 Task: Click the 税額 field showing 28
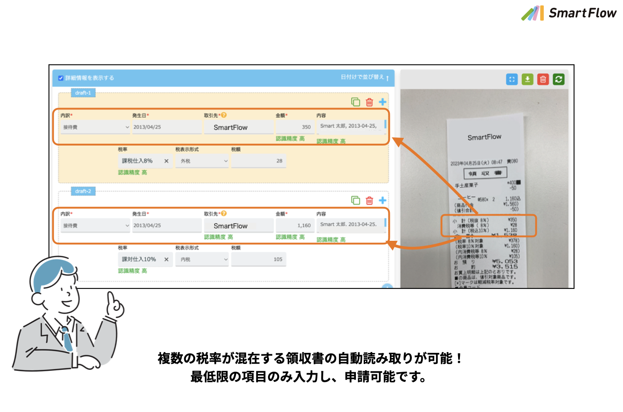click(259, 161)
